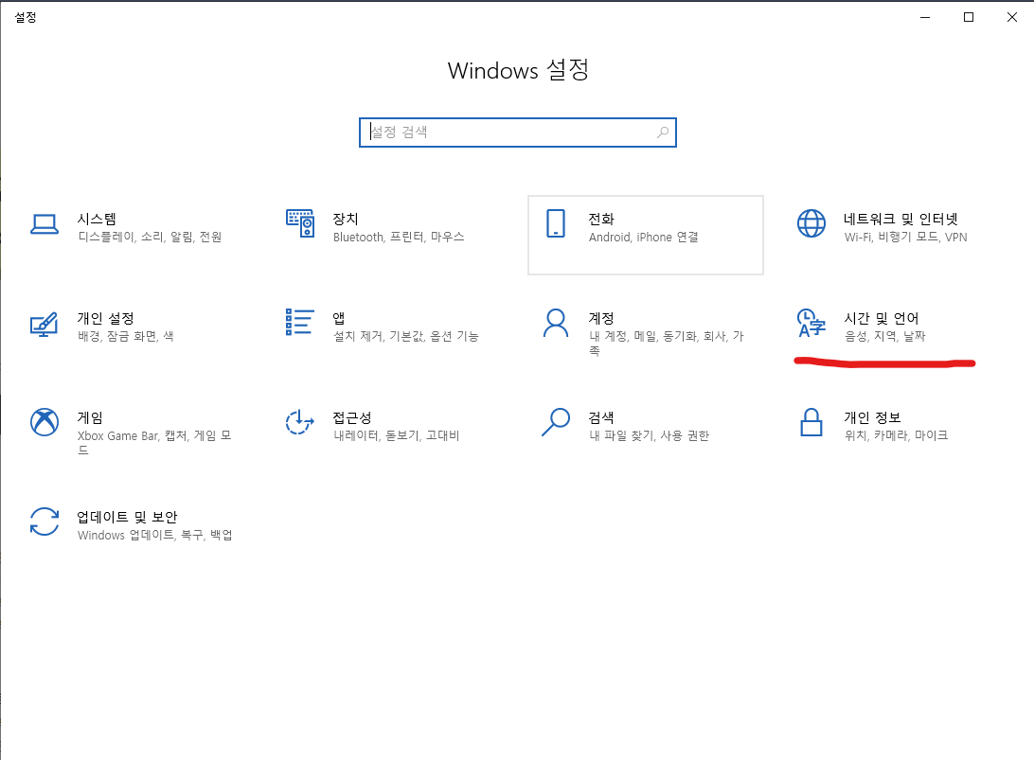
Task: Open the 계정 title text
Action: click(x=601, y=318)
